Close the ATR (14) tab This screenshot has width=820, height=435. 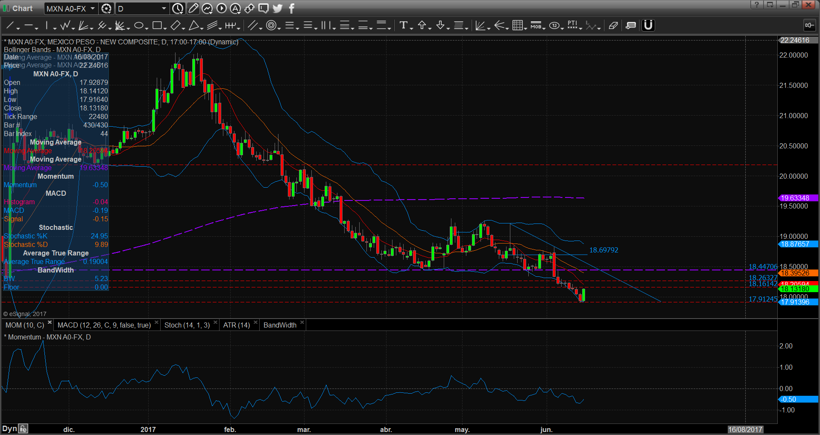coord(255,322)
